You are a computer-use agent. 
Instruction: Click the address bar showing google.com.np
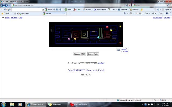pyautogui.click(x=67, y=5)
